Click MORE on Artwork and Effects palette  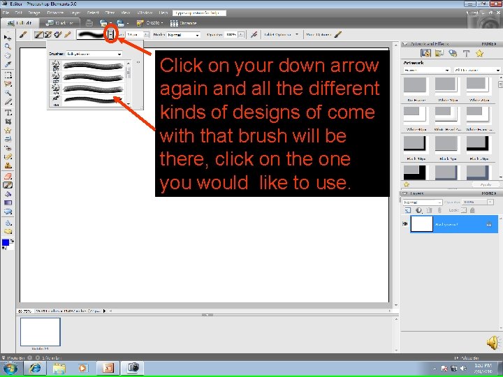[489, 43]
